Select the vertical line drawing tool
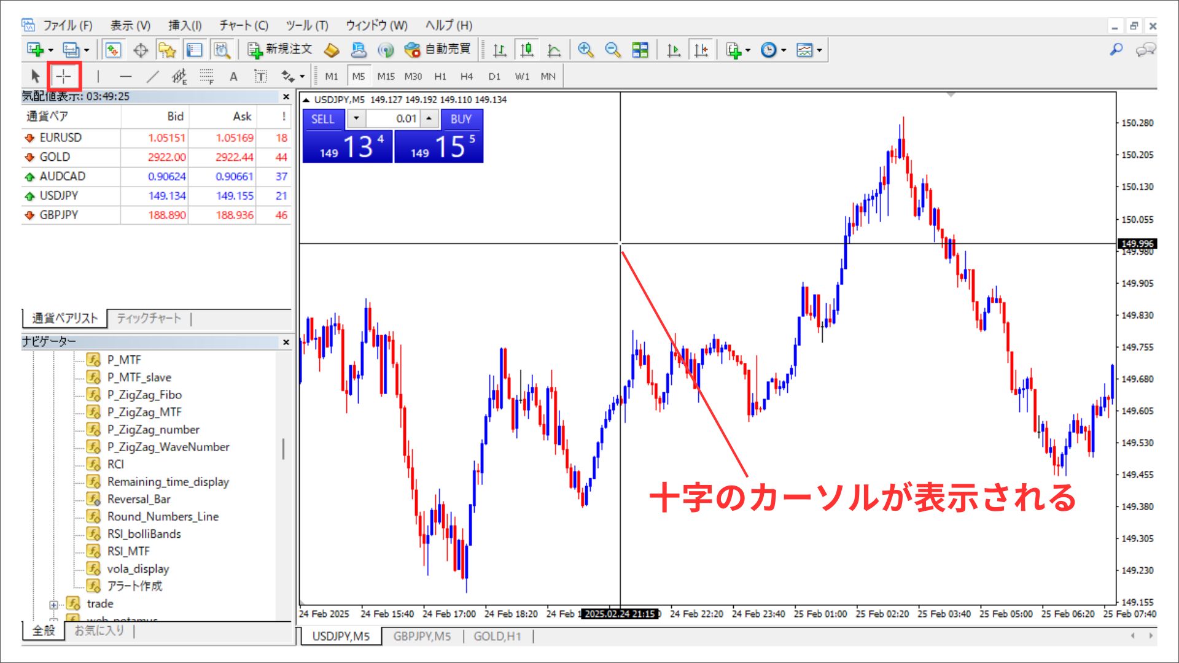 [98, 77]
